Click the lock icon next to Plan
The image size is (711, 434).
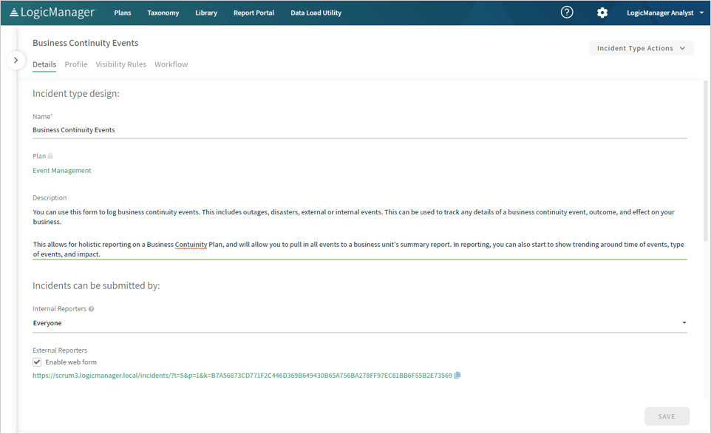[x=50, y=156]
